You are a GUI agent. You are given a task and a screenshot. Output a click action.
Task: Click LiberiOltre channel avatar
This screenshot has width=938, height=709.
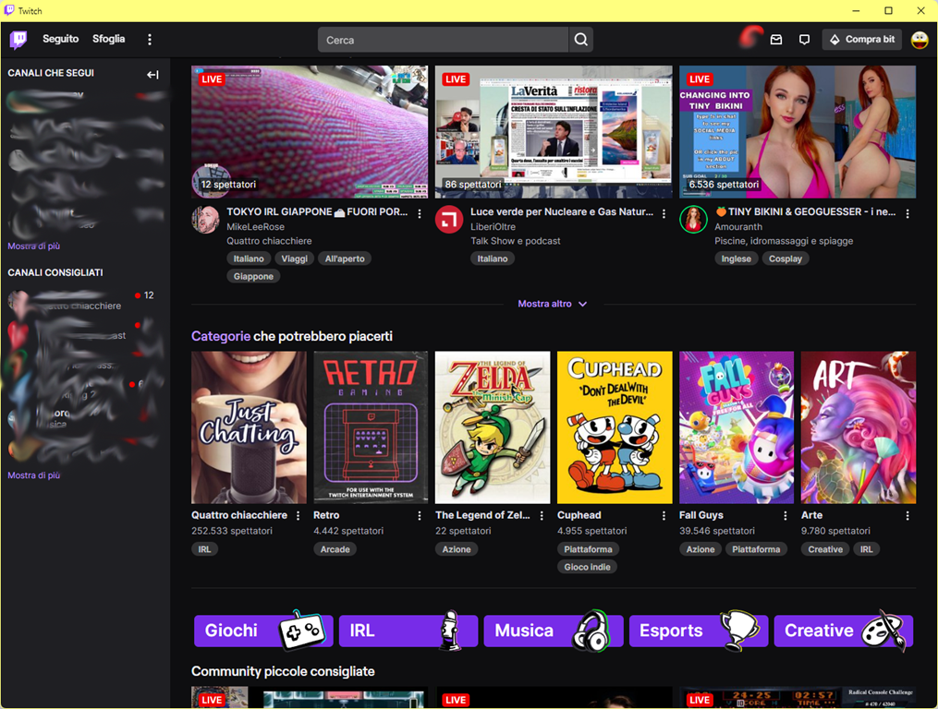click(x=449, y=220)
